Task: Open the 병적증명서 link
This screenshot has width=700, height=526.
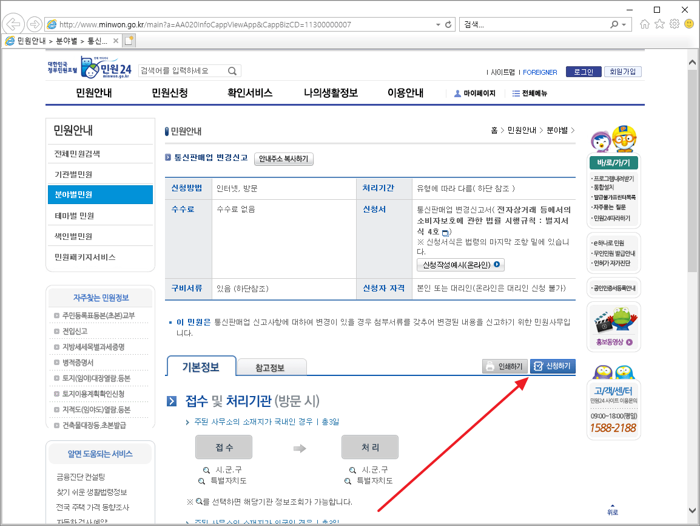Action: click(78, 363)
